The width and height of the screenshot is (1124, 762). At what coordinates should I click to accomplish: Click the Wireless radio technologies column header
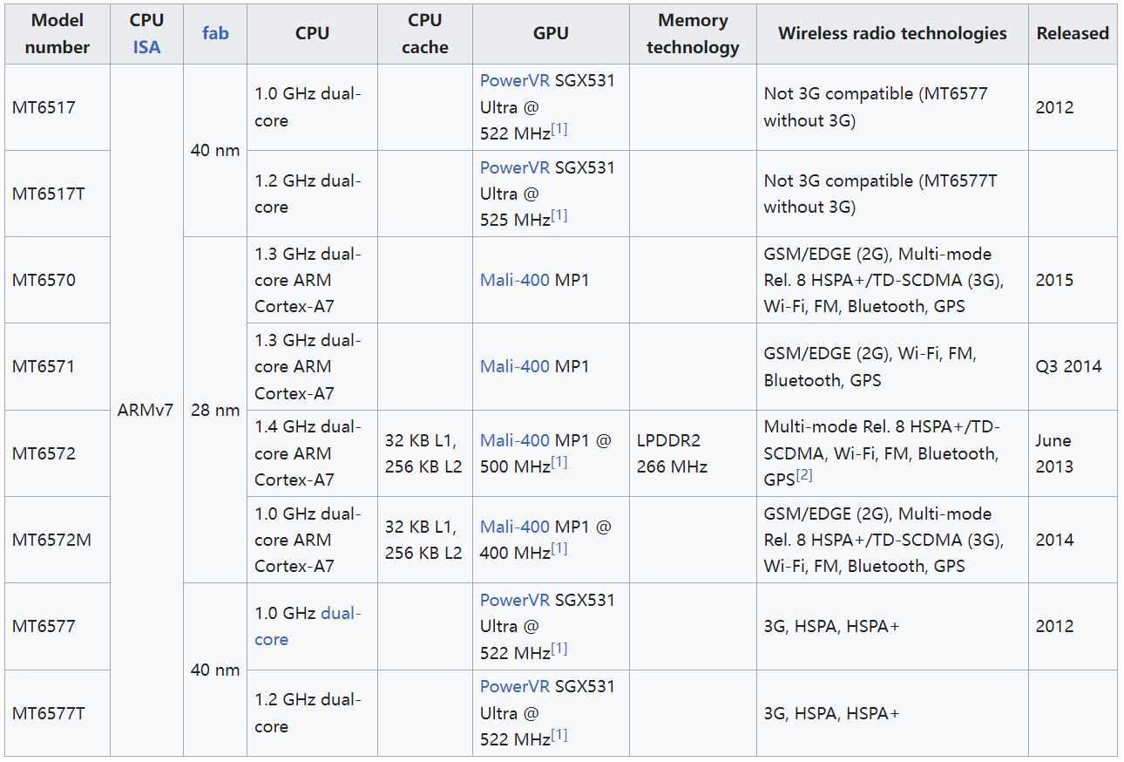tap(892, 33)
